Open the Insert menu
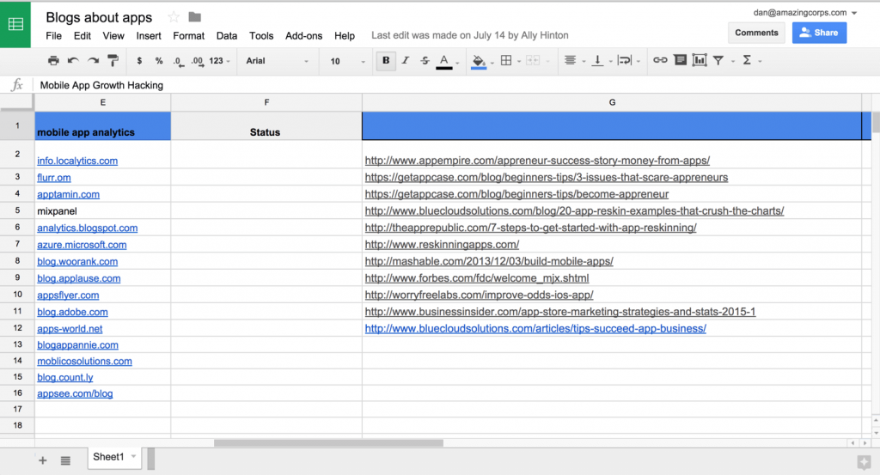The height and width of the screenshot is (475, 880). click(x=148, y=36)
